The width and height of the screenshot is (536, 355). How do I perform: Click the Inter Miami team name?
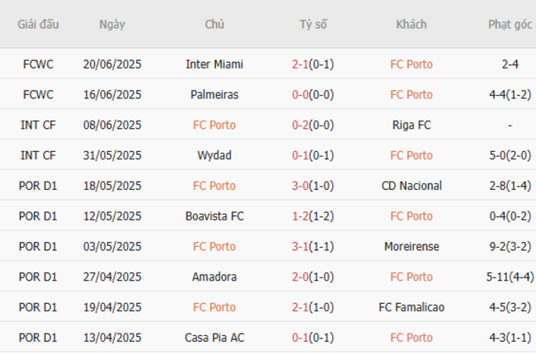(x=214, y=64)
